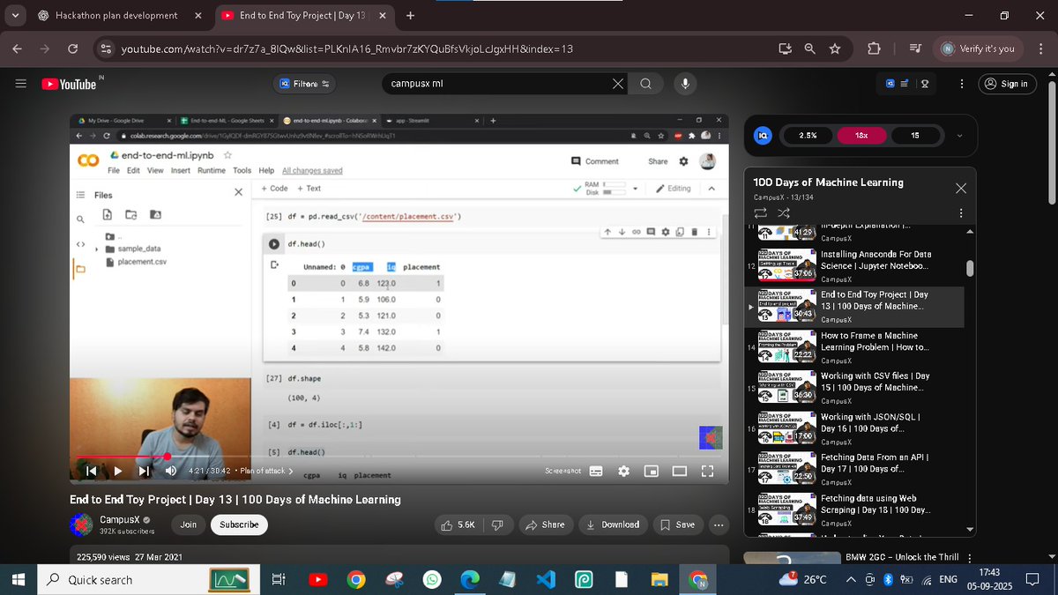Save video to a playlist
The image size is (1058, 595).
point(677,524)
